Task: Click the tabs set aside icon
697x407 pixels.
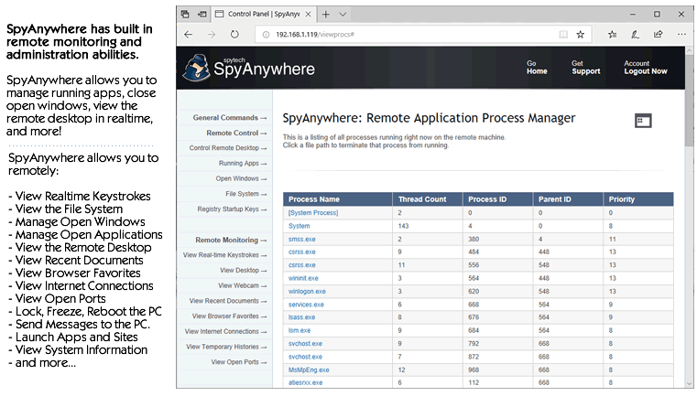Action: 185,15
